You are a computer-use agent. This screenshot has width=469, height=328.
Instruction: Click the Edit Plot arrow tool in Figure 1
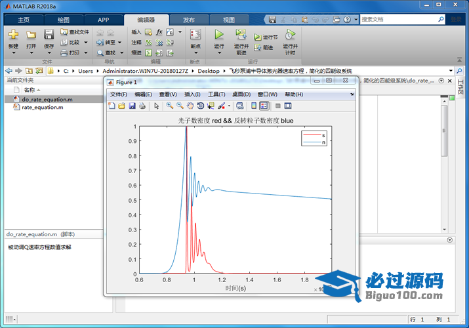click(x=156, y=106)
